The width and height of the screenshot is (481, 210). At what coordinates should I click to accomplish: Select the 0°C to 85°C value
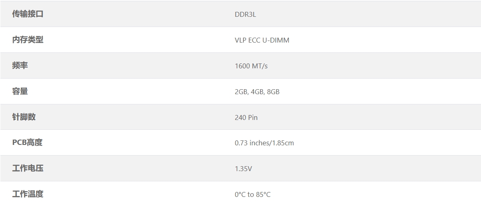click(x=252, y=195)
